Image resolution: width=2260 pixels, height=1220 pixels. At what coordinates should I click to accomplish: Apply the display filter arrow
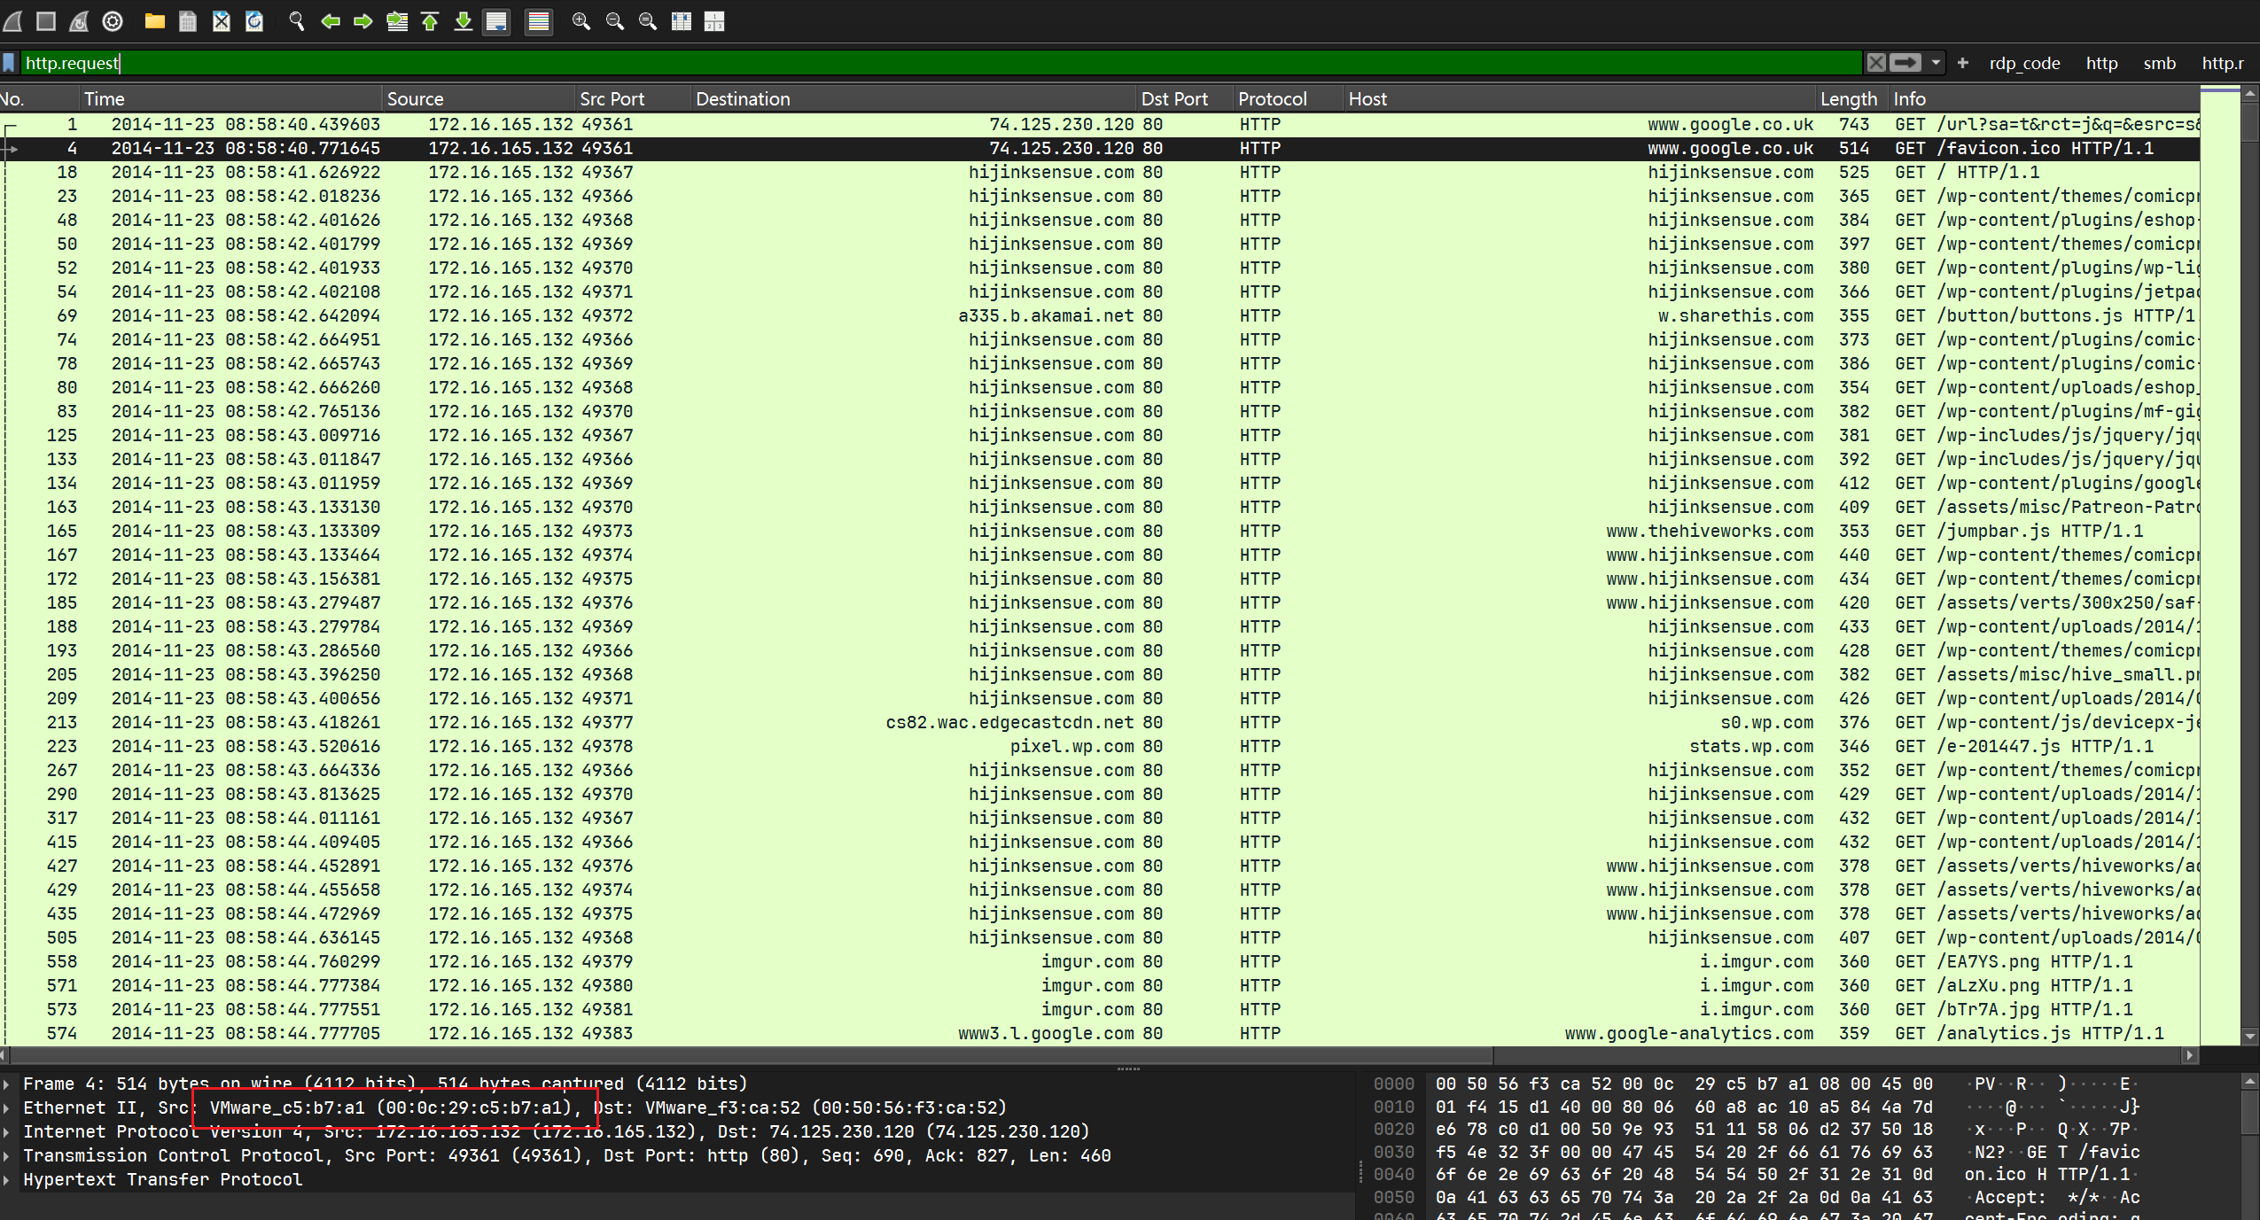(1905, 63)
